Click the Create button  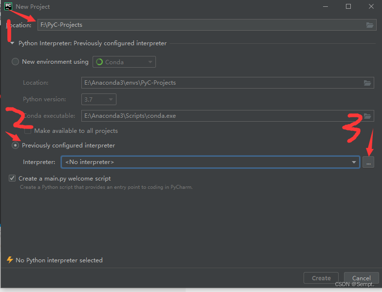(321, 278)
